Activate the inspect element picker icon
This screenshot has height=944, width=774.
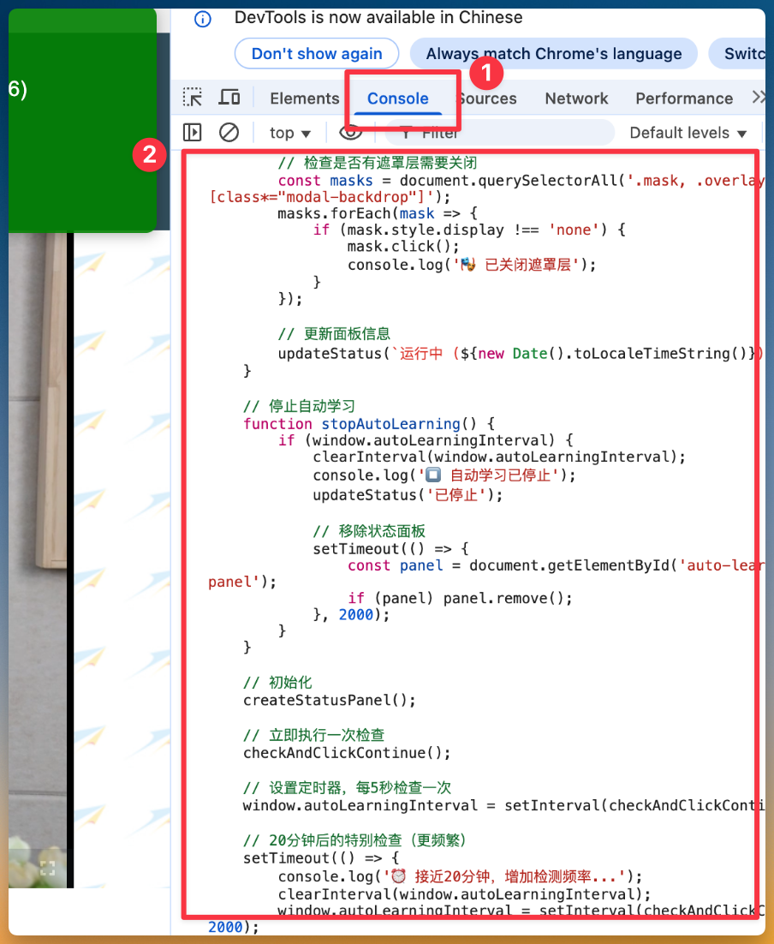tap(193, 98)
